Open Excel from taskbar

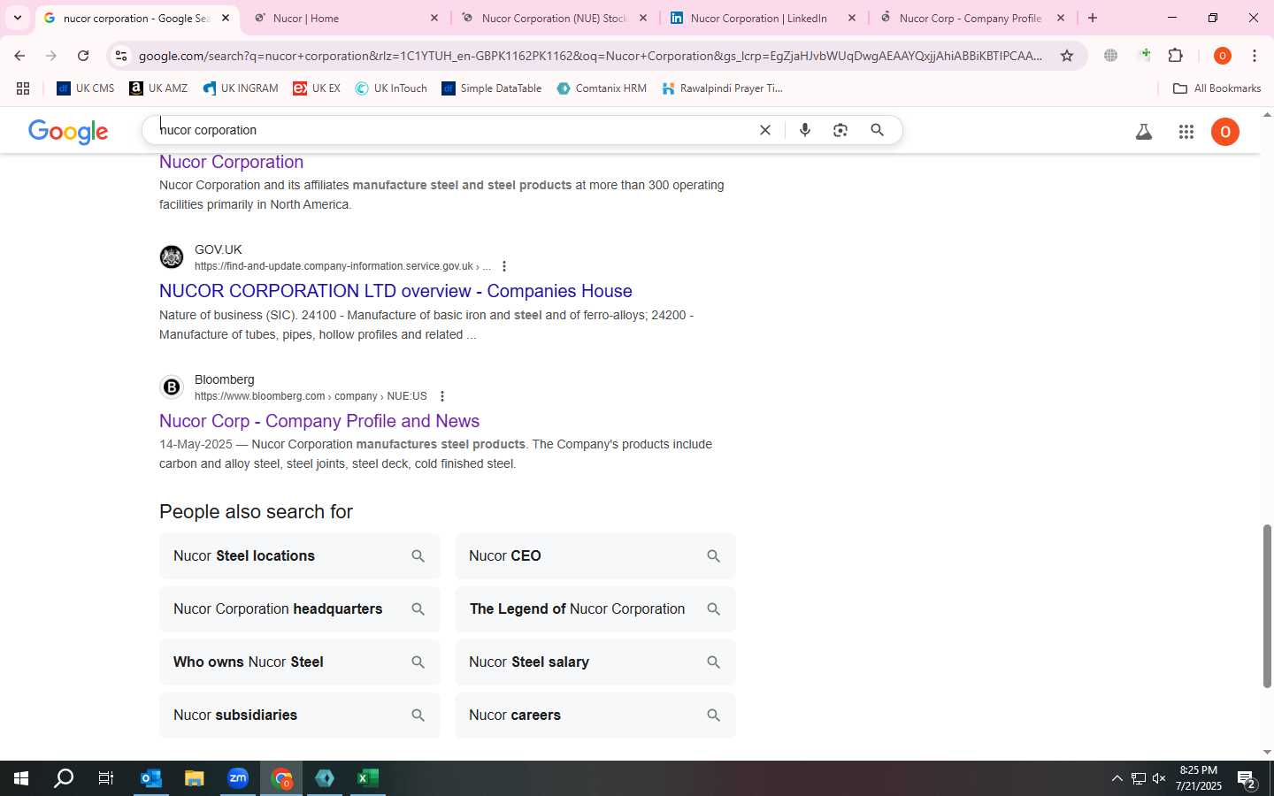coord(368,778)
